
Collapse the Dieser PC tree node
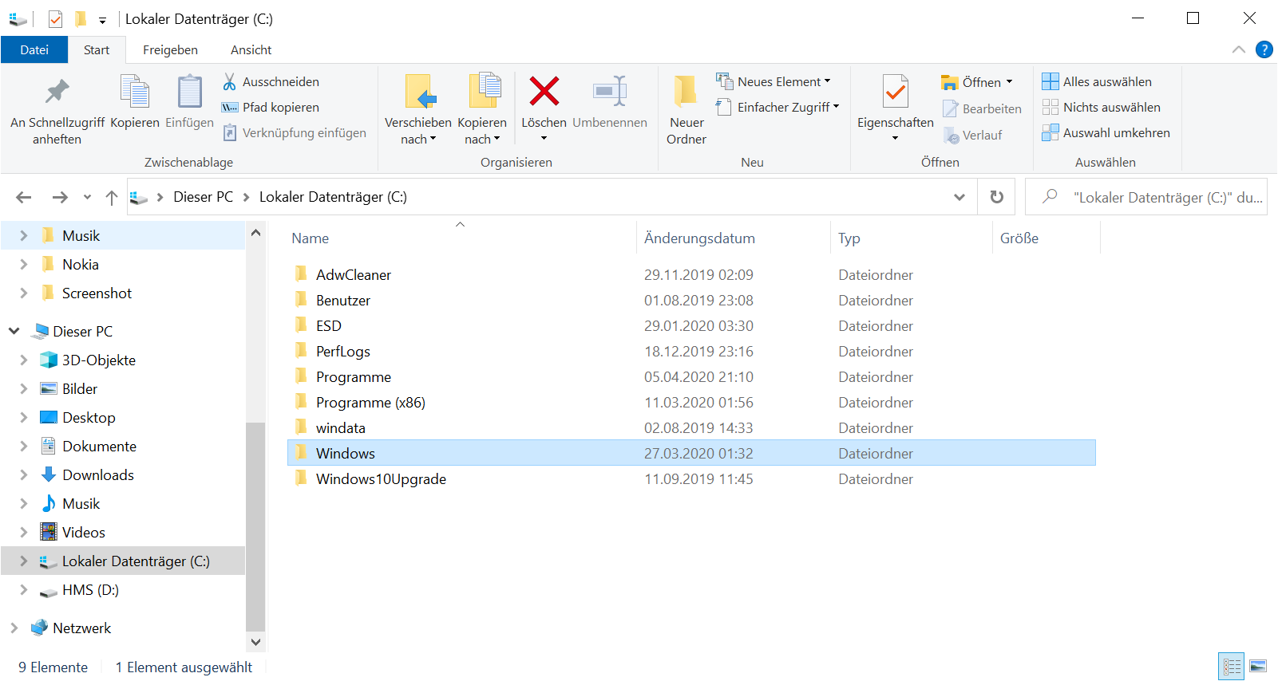(14, 331)
